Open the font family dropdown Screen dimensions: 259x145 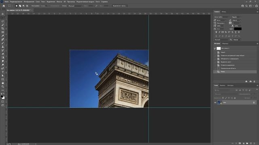pyautogui.click(x=222, y=17)
